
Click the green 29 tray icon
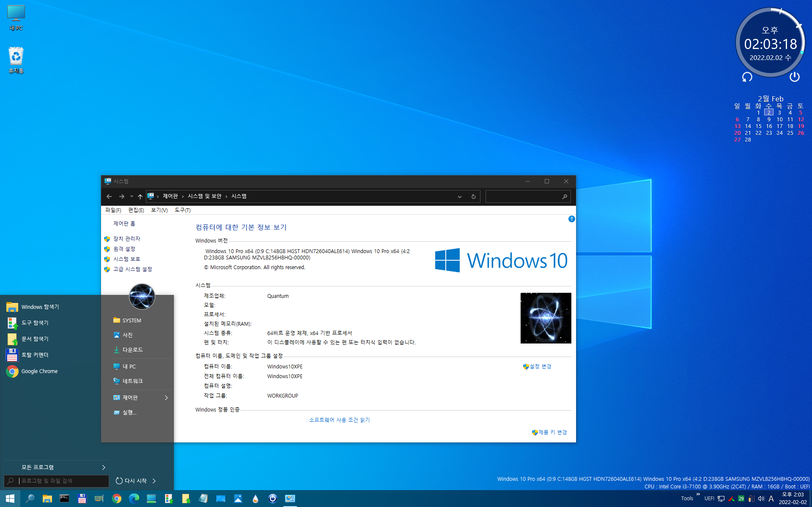(x=741, y=499)
